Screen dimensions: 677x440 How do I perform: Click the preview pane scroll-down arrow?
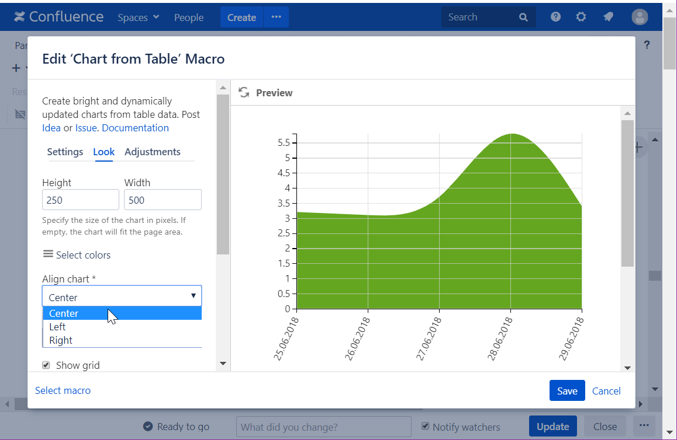click(x=627, y=368)
